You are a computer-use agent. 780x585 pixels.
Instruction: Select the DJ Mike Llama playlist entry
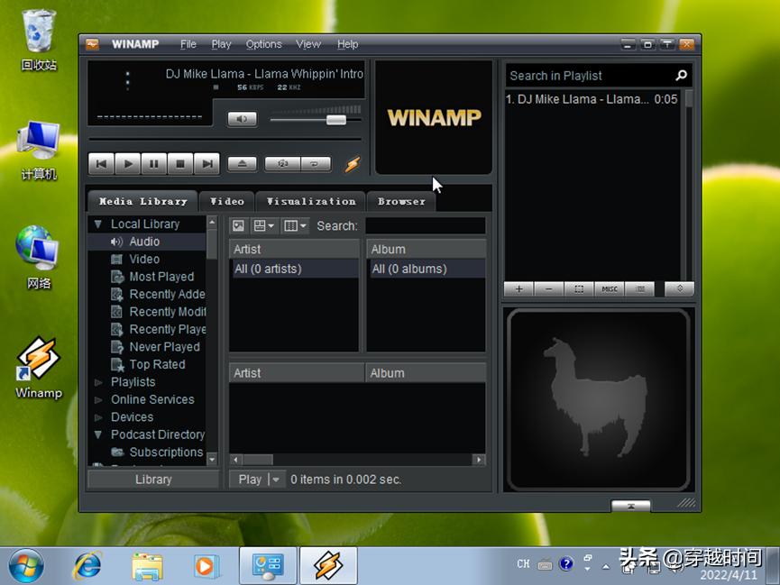(x=592, y=99)
